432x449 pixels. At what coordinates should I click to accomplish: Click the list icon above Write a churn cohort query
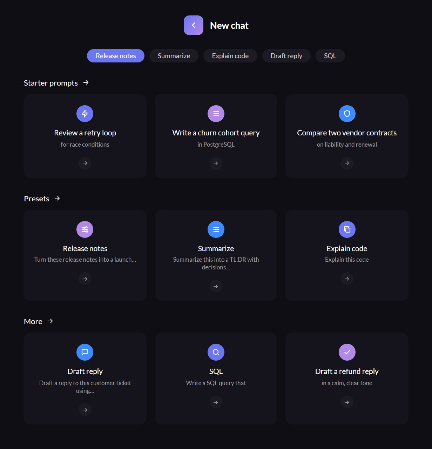click(216, 114)
